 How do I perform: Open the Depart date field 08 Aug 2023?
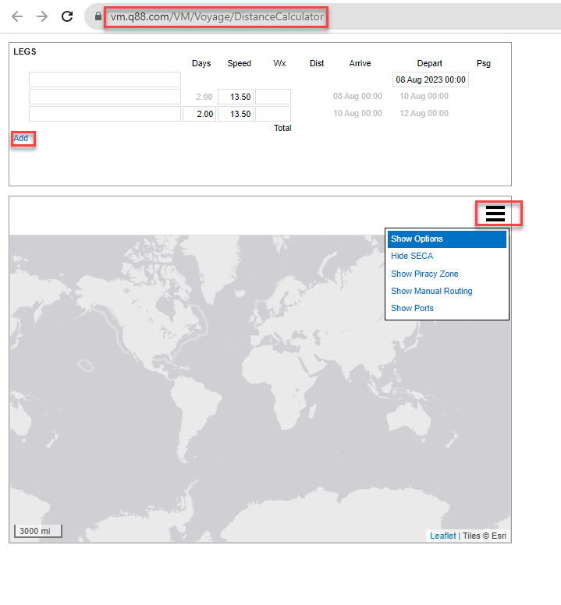430,80
